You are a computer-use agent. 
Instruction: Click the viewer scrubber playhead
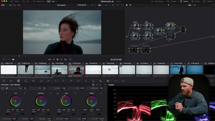pyautogui.click(x=19, y=56)
